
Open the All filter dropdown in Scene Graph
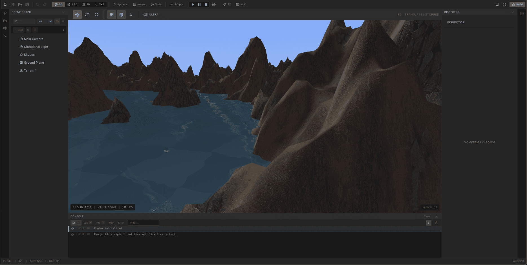click(45, 21)
